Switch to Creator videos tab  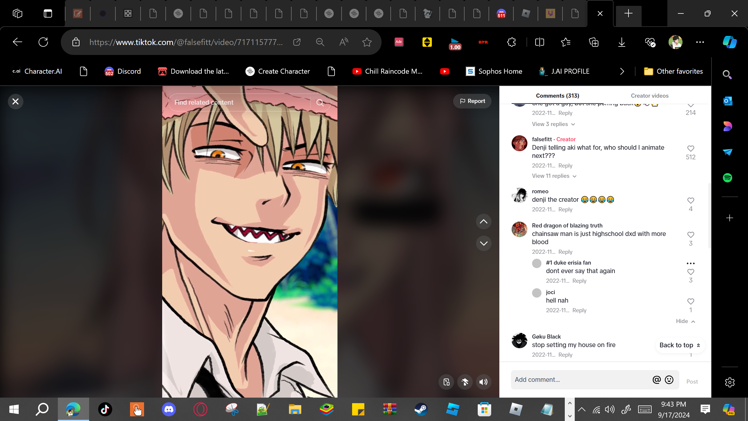click(x=649, y=96)
